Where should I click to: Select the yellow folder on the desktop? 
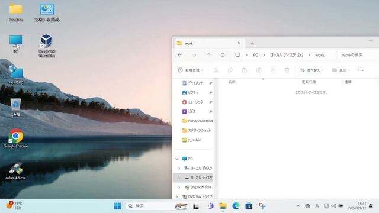click(16, 13)
